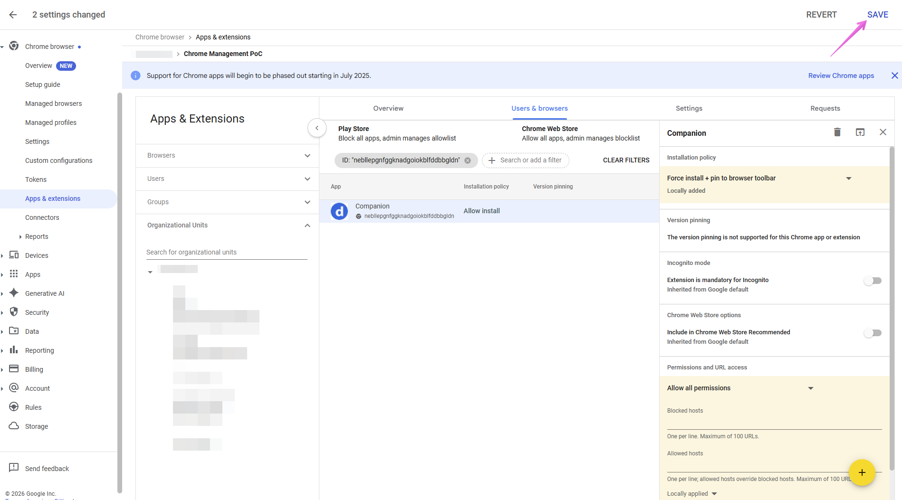The height and width of the screenshot is (500, 902).
Task: Open Companion panel in expanded view icon
Action: (x=860, y=132)
